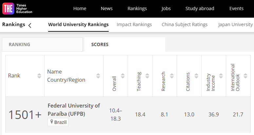
Task: Open the Federal University of Paraíba link
Action: 74,110
